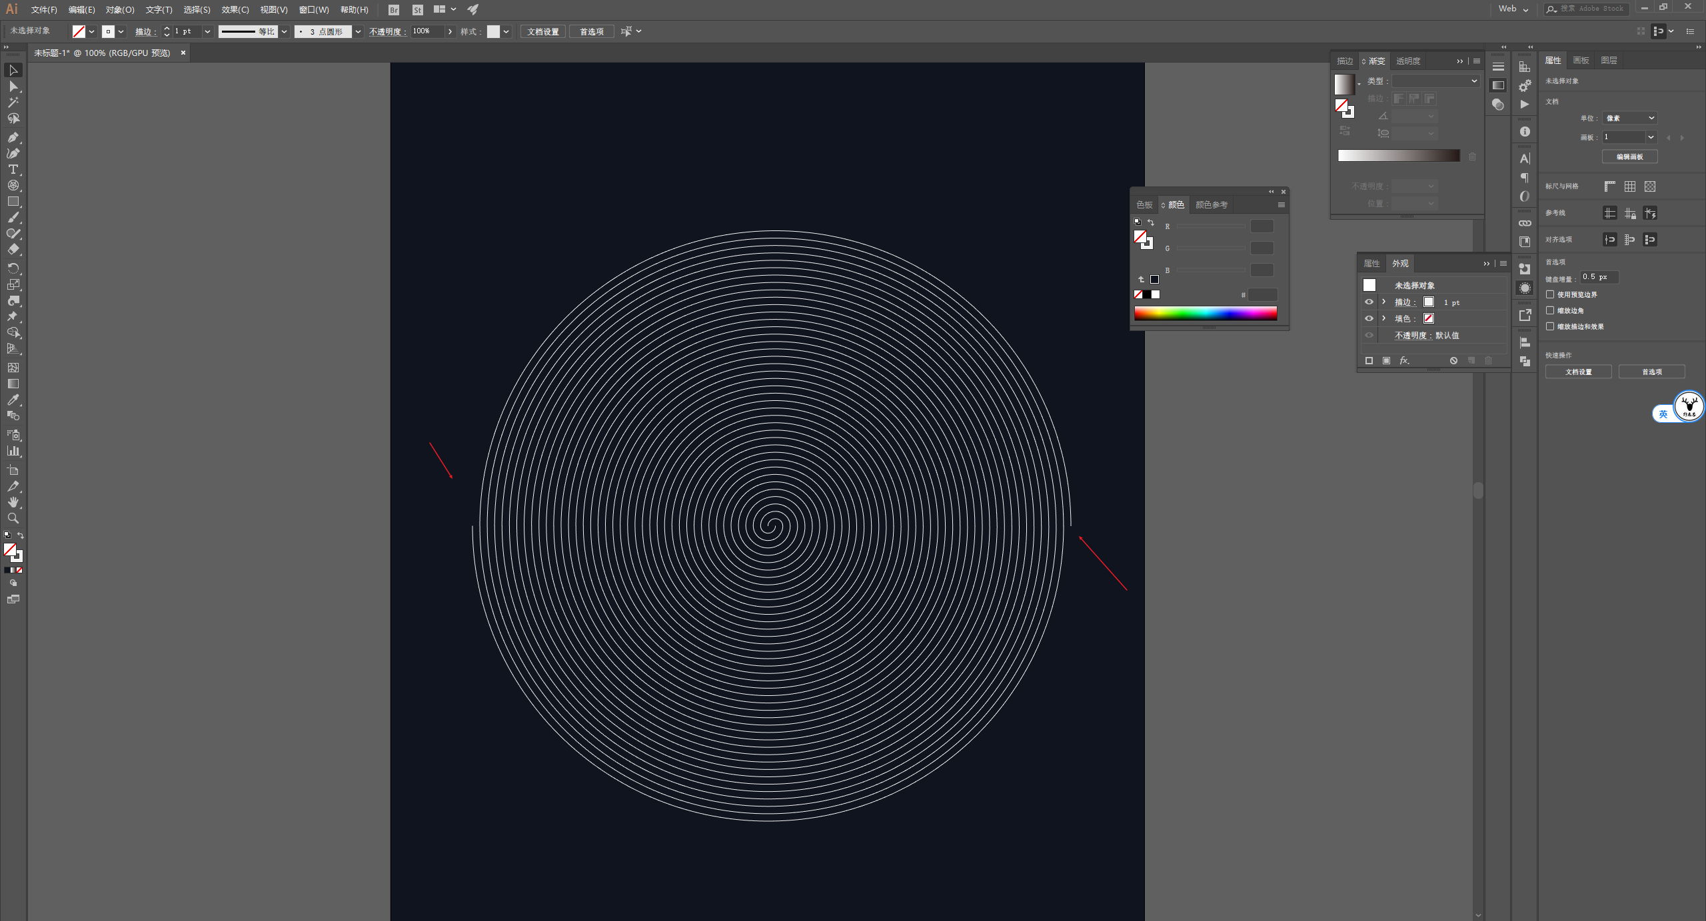Select the Zoom tool
1706x921 pixels.
(13, 518)
